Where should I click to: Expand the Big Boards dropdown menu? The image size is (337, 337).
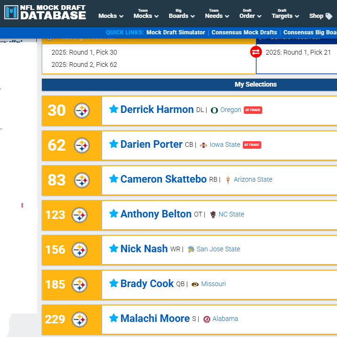click(x=182, y=14)
